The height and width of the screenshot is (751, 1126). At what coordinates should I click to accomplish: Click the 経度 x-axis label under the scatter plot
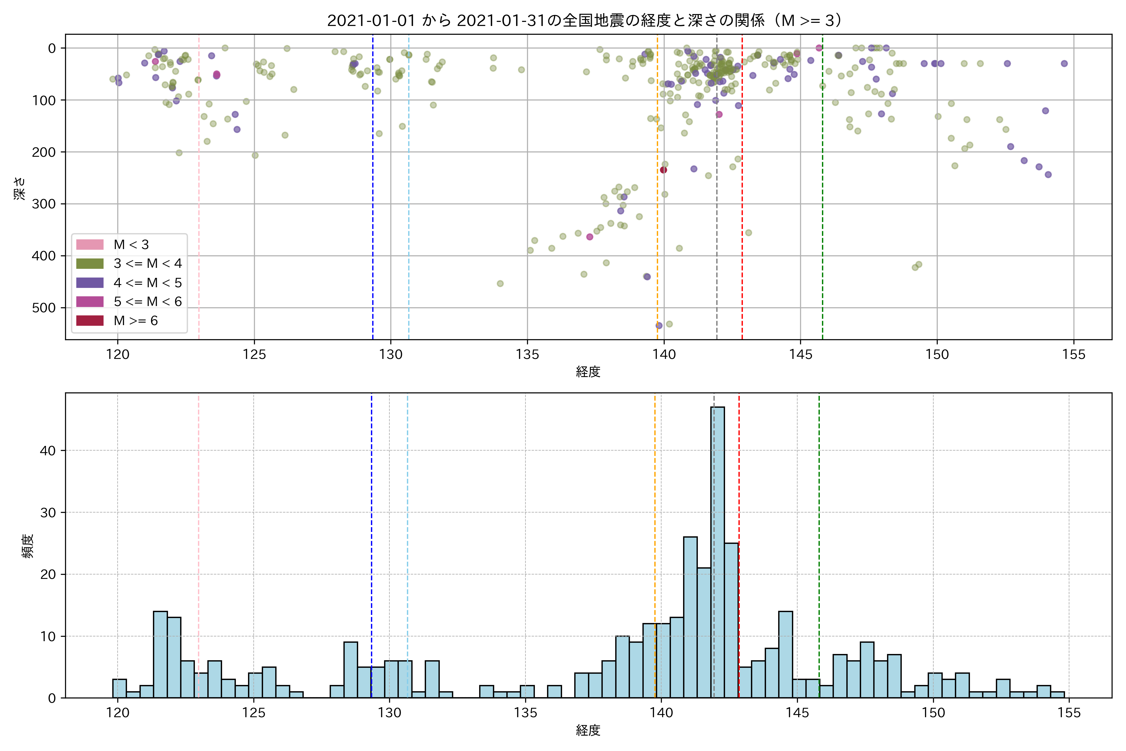588,372
